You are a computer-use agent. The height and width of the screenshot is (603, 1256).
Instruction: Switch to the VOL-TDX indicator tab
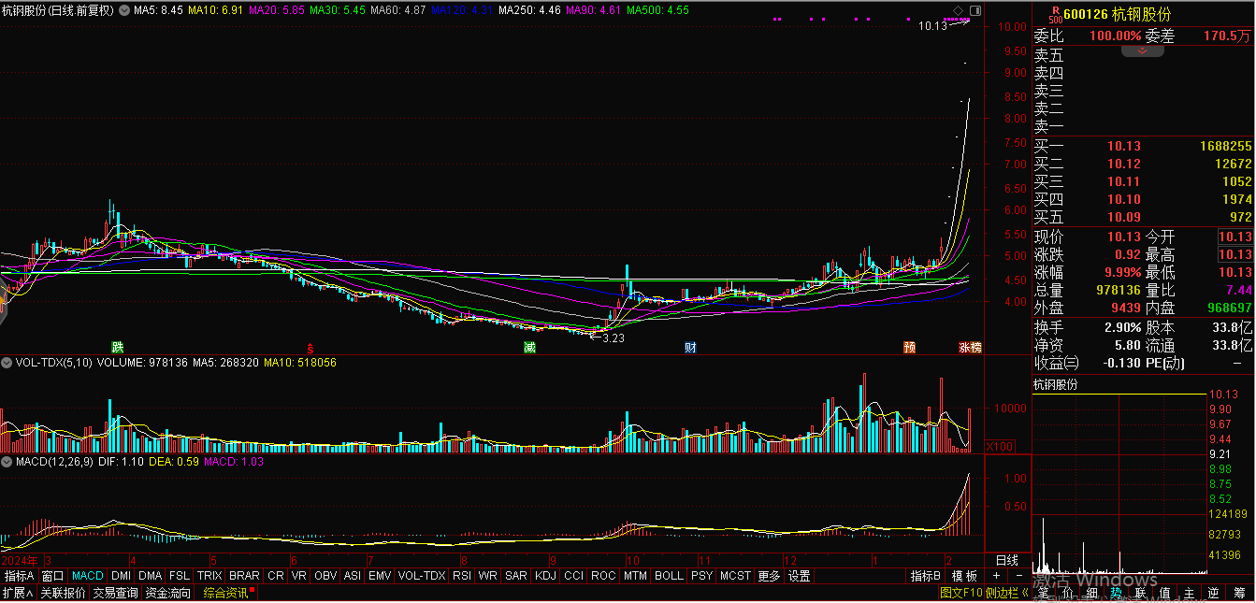click(422, 576)
